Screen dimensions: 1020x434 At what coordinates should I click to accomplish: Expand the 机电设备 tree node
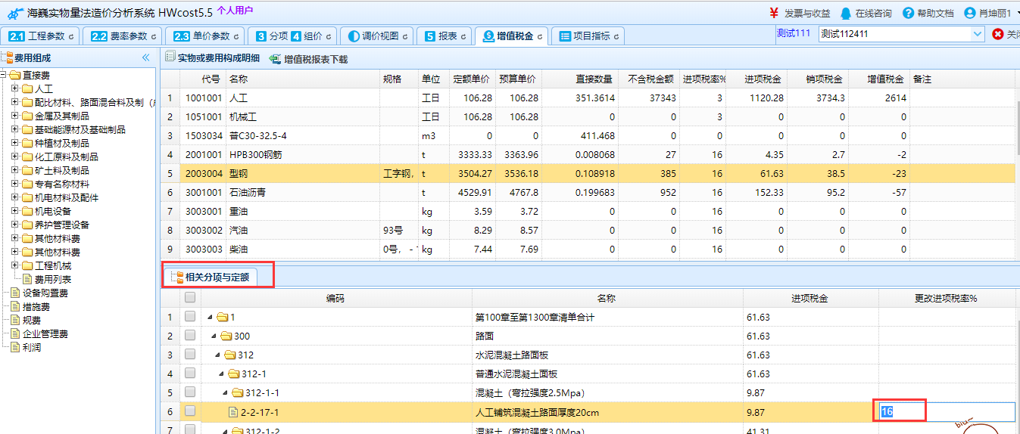point(15,211)
